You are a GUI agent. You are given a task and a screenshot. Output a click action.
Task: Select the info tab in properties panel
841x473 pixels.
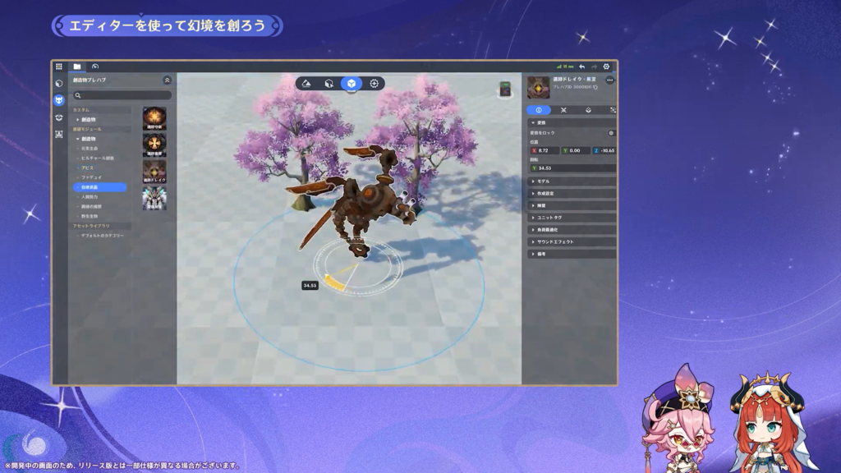coord(539,110)
